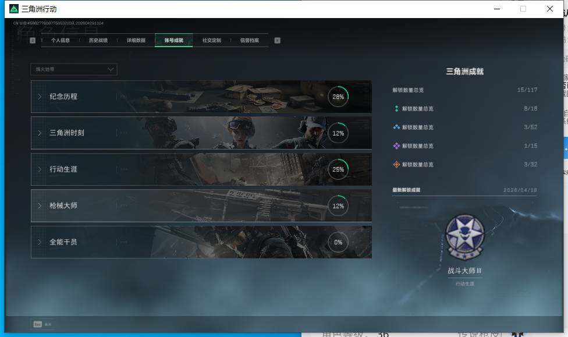Close the 三角洲行动 window

pyautogui.click(x=549, y=9)
